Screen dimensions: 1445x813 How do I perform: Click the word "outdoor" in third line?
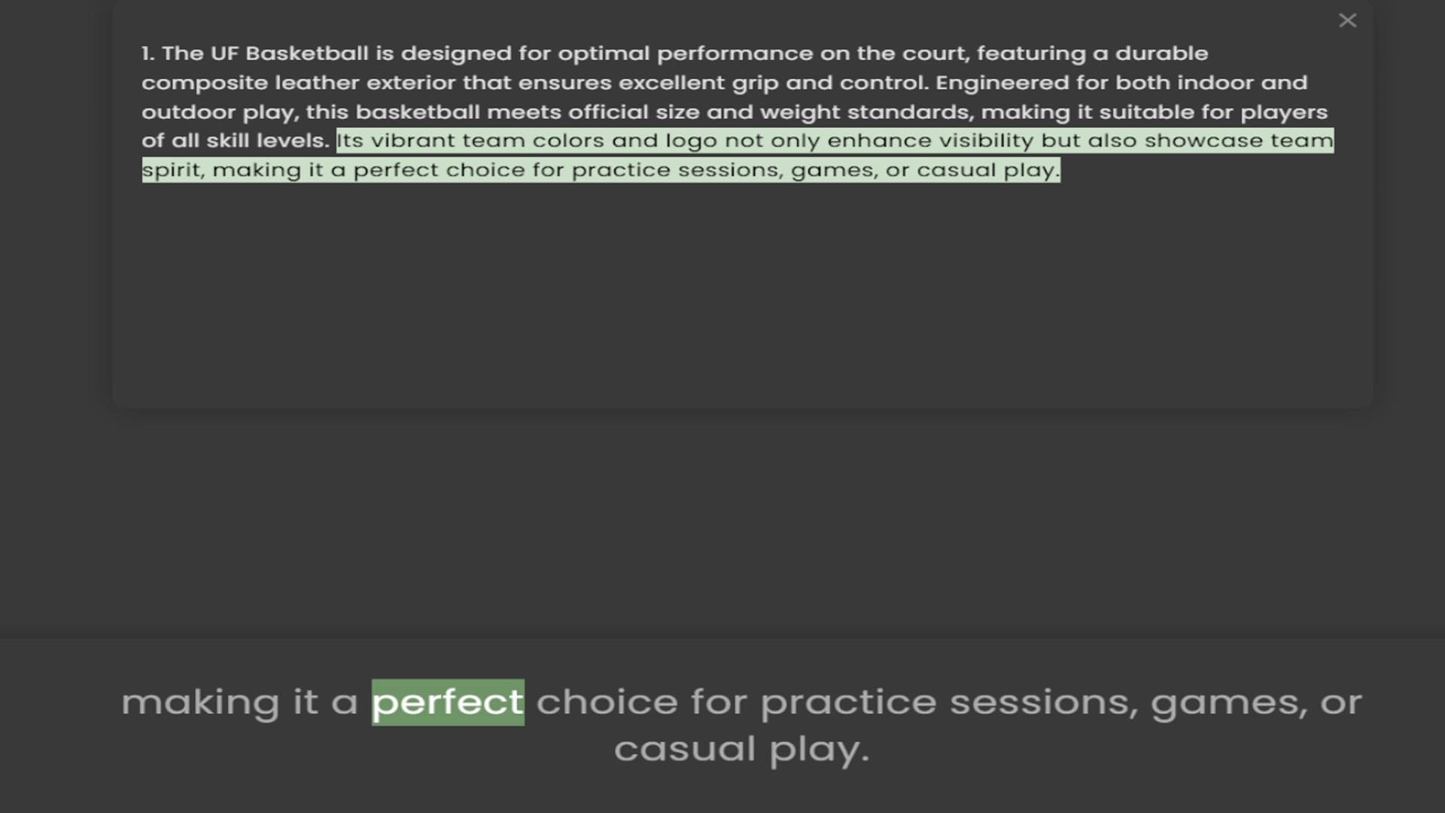click(x=189, y=112)
